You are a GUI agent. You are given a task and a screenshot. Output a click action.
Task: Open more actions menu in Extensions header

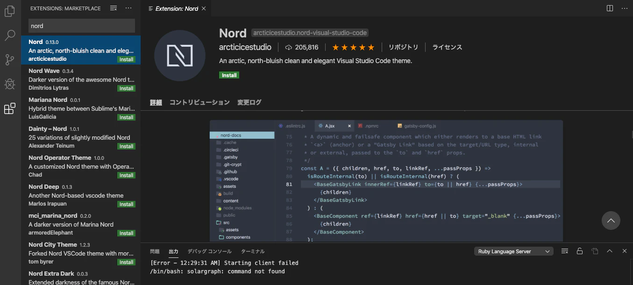tap(129, 8)
